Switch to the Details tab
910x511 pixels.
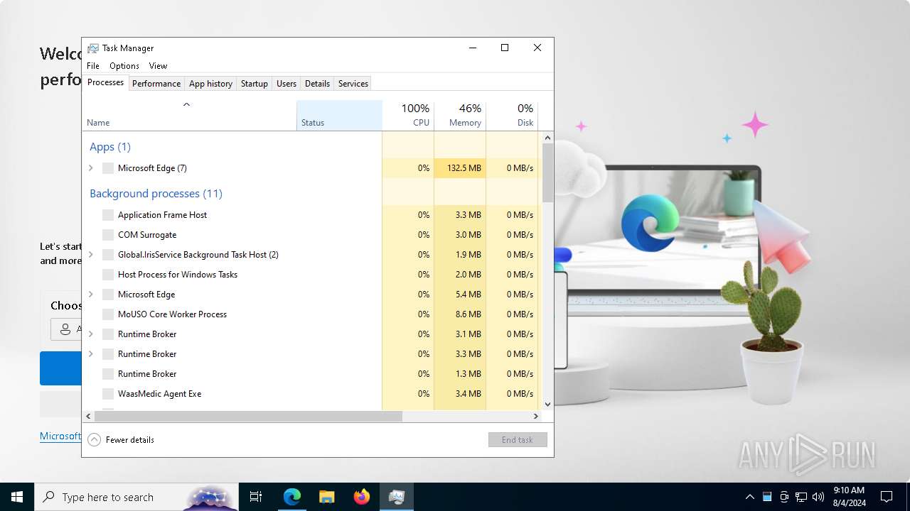pos(317,84)
